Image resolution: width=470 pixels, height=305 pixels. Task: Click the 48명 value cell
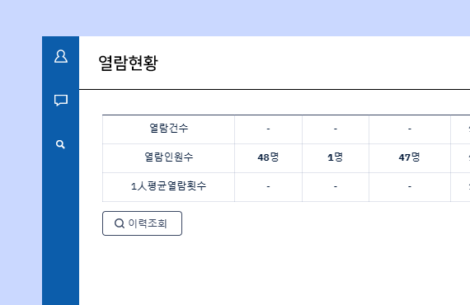click(x=268, y=158)
